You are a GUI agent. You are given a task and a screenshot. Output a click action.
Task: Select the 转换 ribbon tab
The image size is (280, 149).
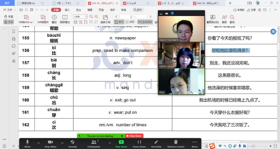[124, 10]
